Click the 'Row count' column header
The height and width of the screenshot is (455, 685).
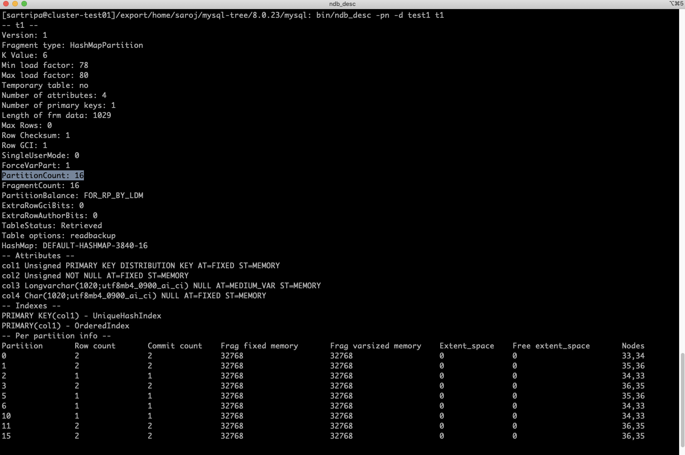click(95, 346)
